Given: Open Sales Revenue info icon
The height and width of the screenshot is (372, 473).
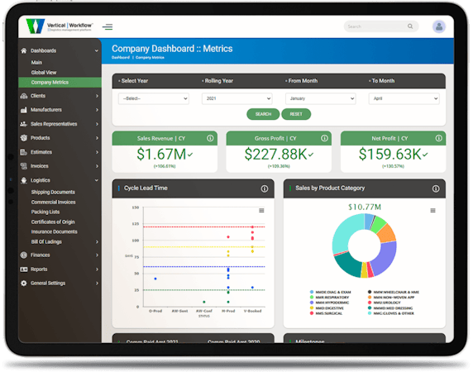Looking at the screenshot, I should pos(210,138).
